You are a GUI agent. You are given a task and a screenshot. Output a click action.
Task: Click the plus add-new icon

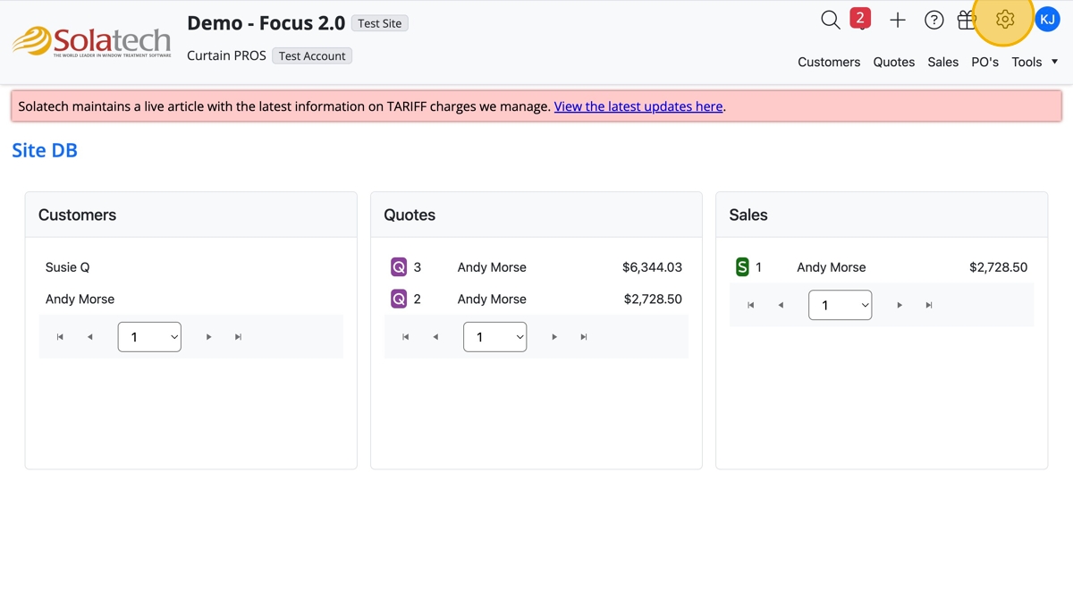pyautogui.click(x=898, y=20)
